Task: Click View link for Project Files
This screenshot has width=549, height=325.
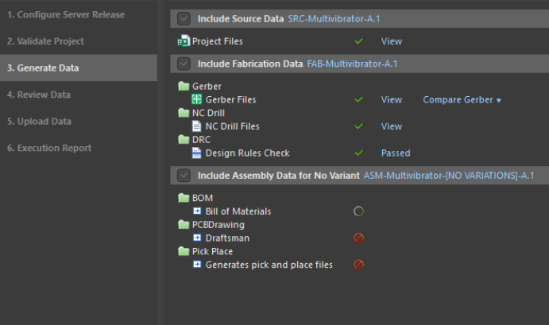Action: click(x=391, y=41)
